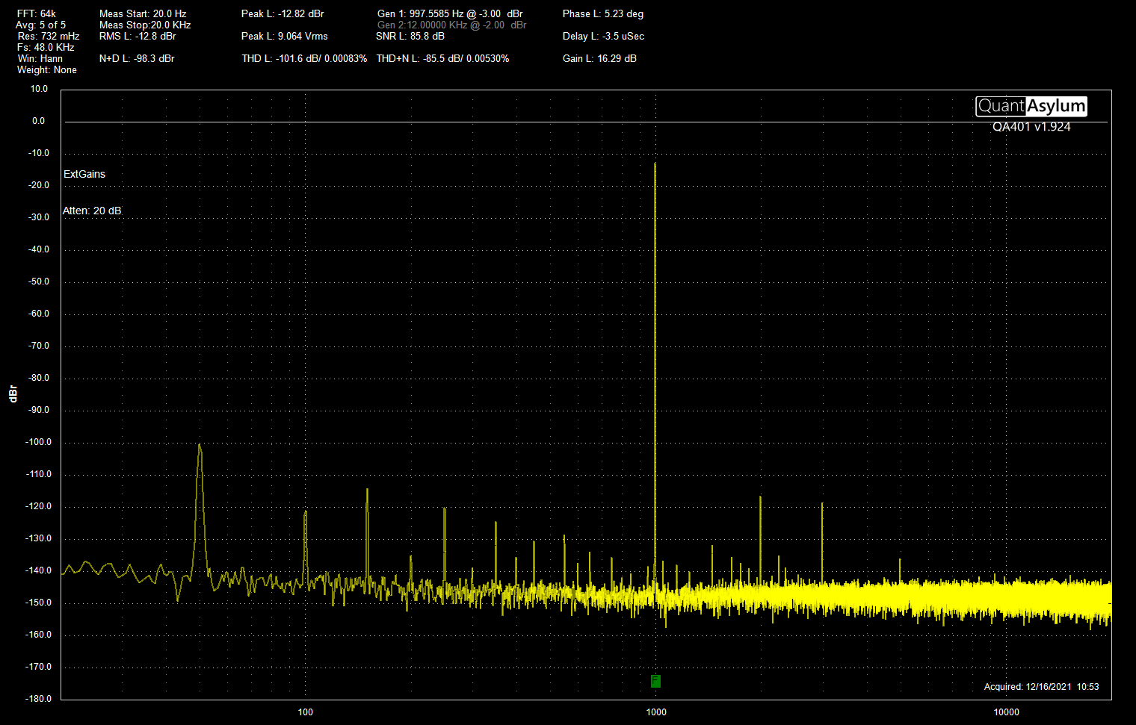
Task: Click the 'FFT: 64k' readout
Action: pos(37,13)
